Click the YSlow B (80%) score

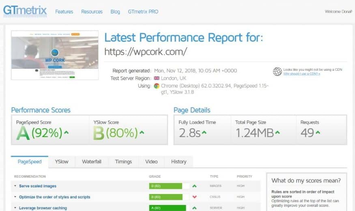tap(116, 133)
